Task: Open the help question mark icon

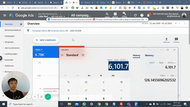Action: [x=142, y=15]
